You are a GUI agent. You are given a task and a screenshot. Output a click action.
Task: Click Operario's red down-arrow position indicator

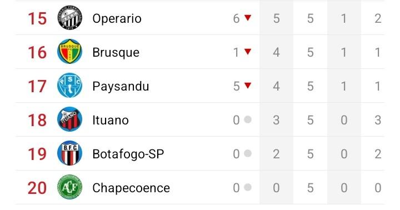pyautogui.click(x=248, y=17)
